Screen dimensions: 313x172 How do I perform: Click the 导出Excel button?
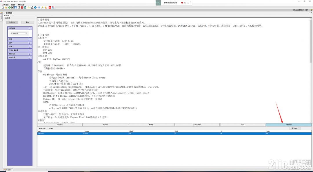pyautogui.click(x=295, y=128)
